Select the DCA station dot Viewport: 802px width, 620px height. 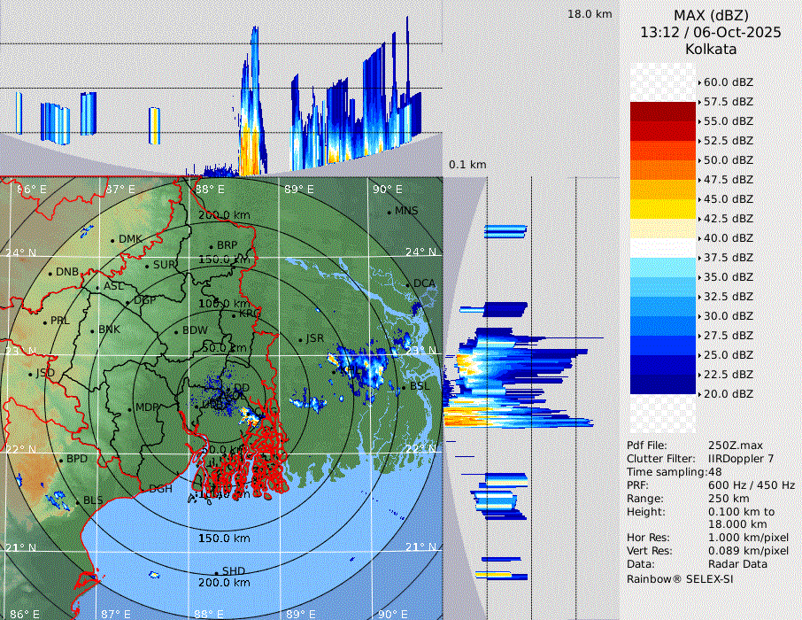[x=408, y=284]
